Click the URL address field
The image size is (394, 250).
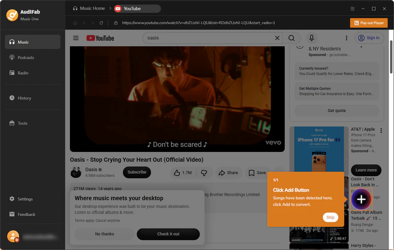click(198, 23)
